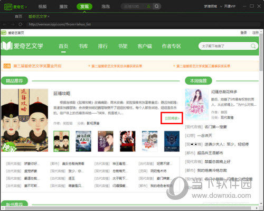
Task: Open the rightmost announcement link
Action: click(x=203, y=66)
